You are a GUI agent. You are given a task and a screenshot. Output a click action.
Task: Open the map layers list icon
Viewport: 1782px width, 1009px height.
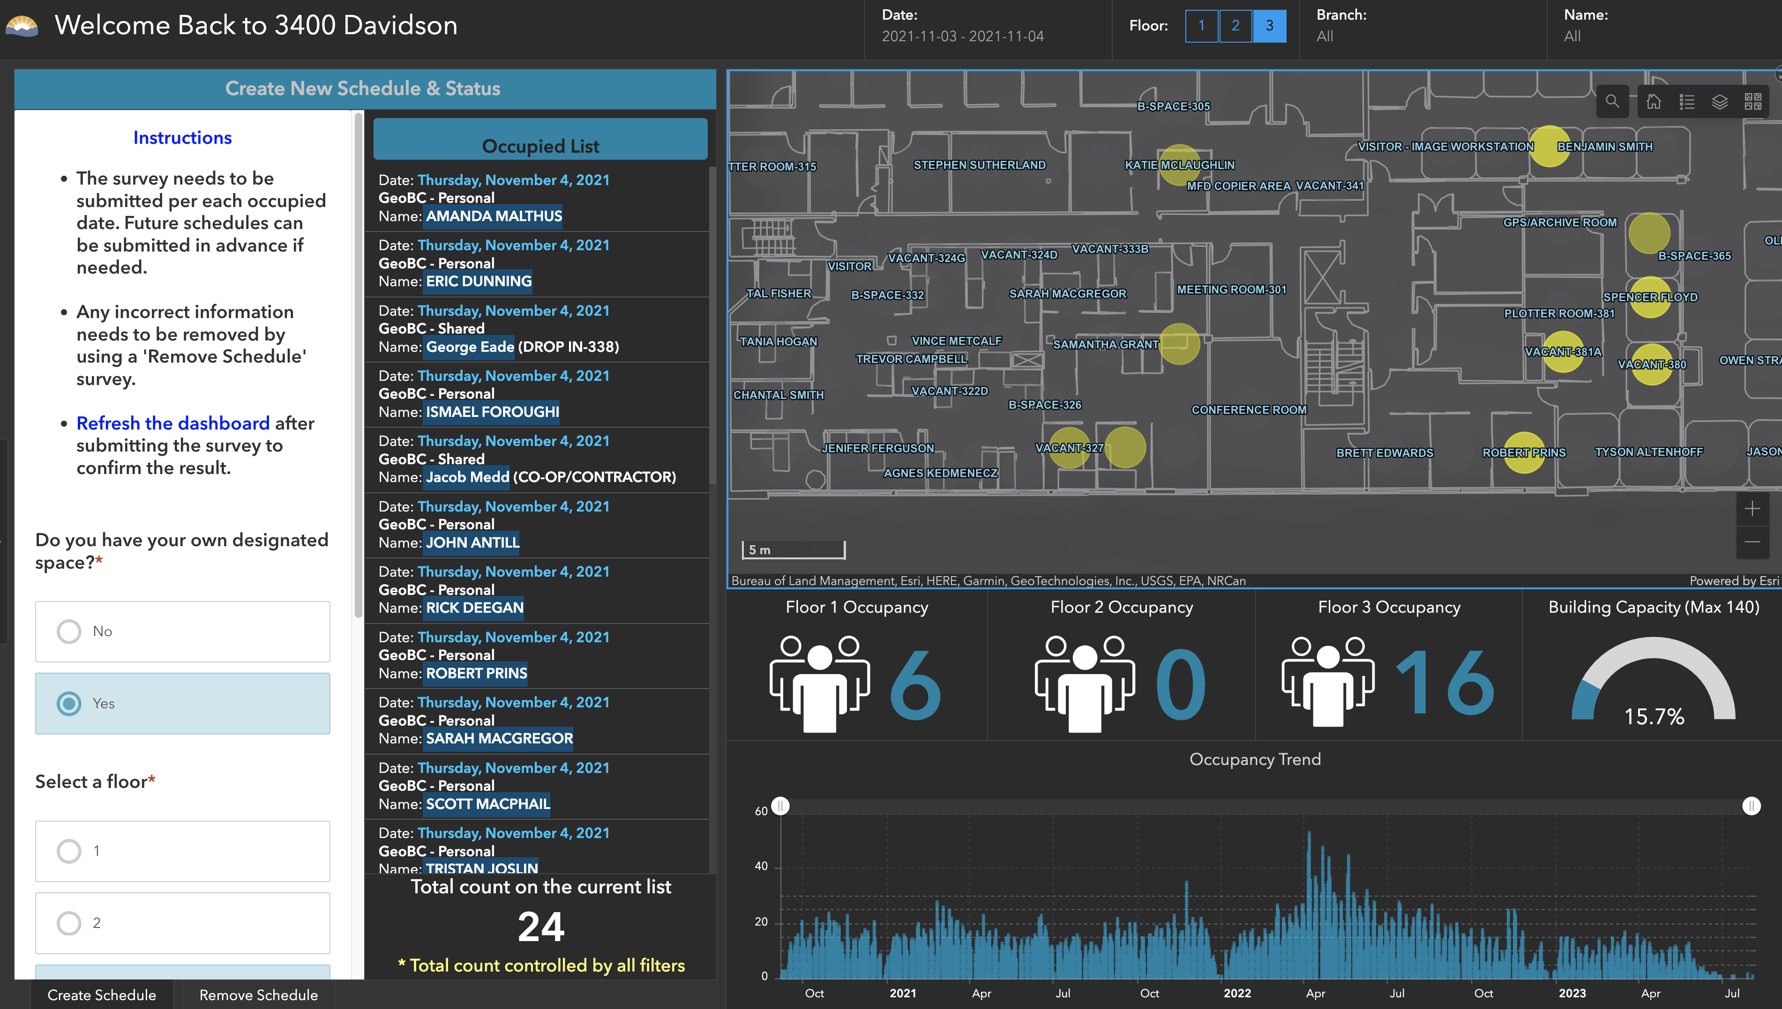pyautogui.click(x=1720, y=102)
